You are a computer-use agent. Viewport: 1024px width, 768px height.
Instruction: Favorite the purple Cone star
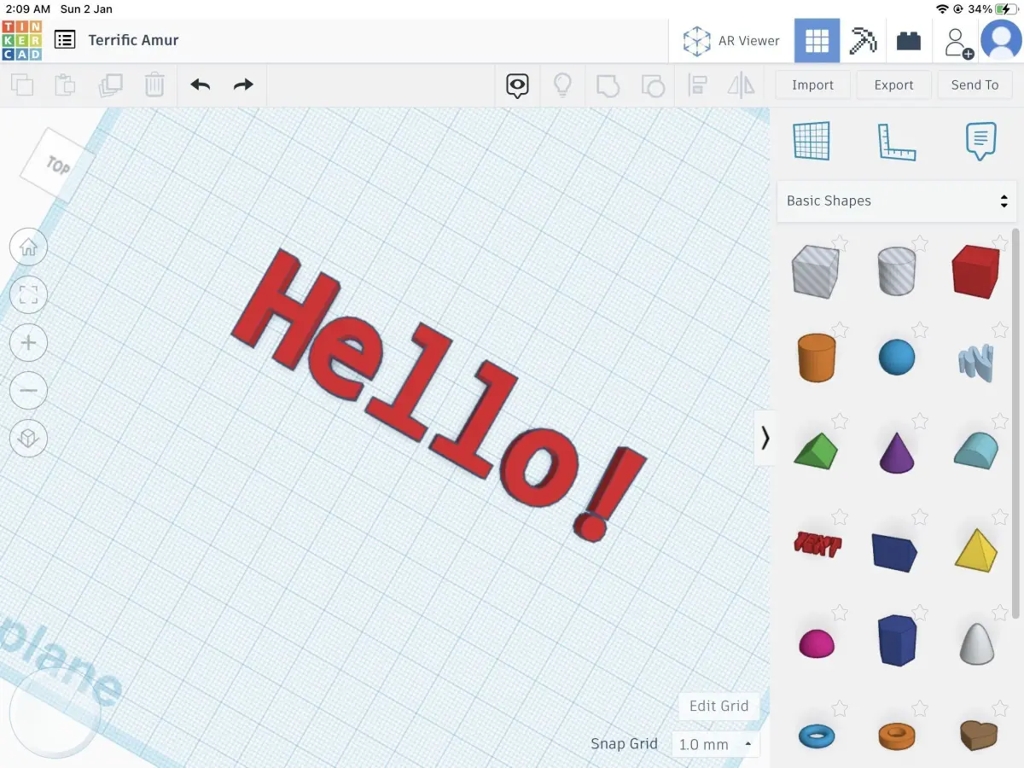(x=920, y=421)
